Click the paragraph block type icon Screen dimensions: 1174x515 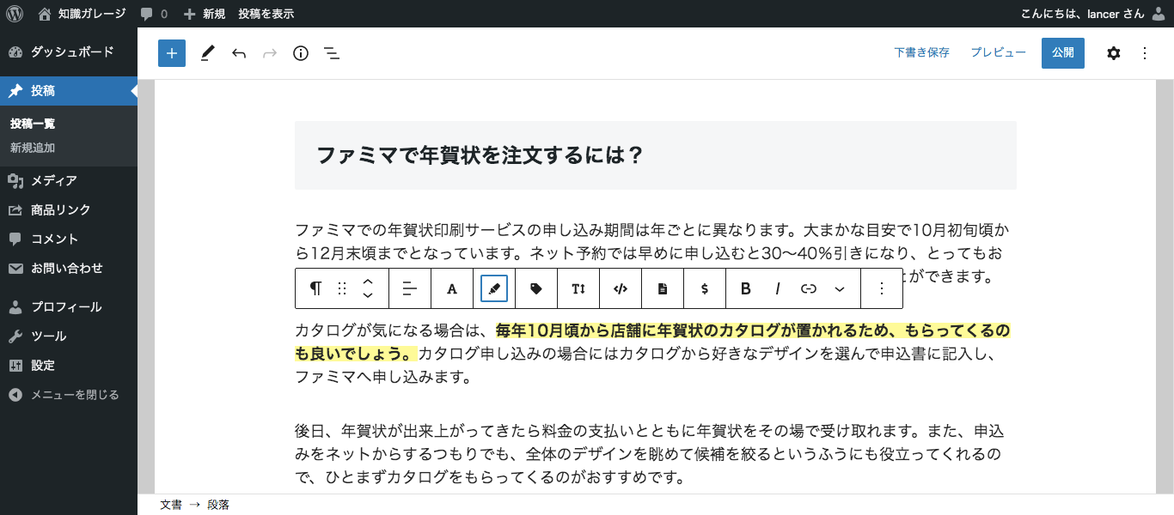point(316,288)
